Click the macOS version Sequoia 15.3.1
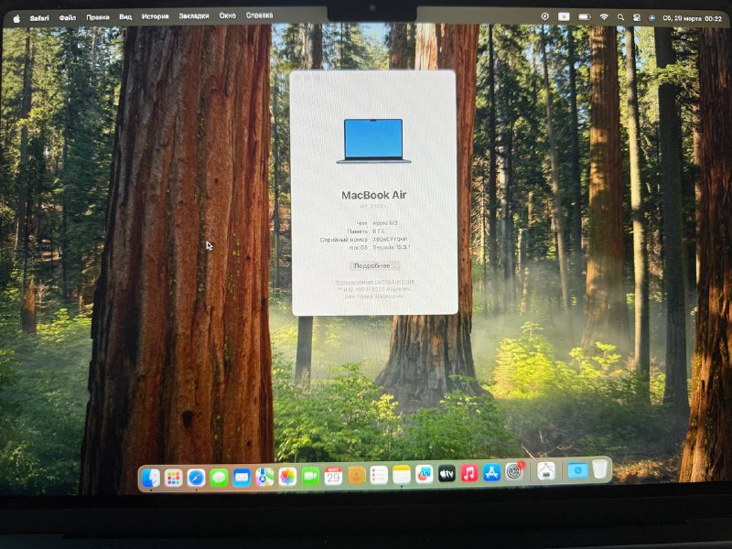This screenshot has width=732, height=549. click(x=392, y=247)
